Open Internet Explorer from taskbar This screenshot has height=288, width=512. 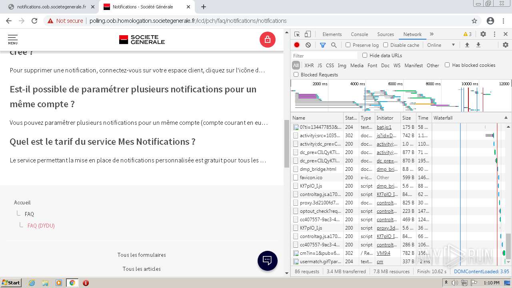click(32, 283)
